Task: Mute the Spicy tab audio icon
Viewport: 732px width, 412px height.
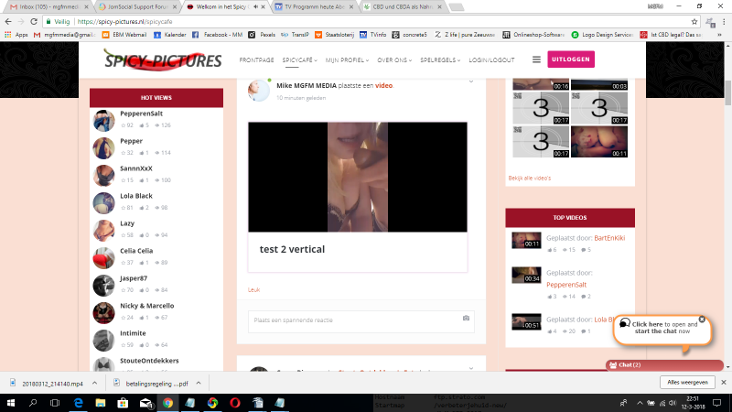Action: [x=255, y=7]
